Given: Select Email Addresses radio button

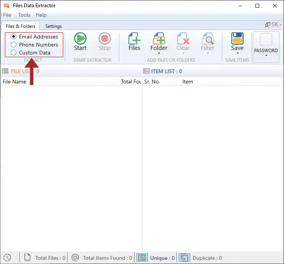Looking at the screenshot, I should 14,37.
